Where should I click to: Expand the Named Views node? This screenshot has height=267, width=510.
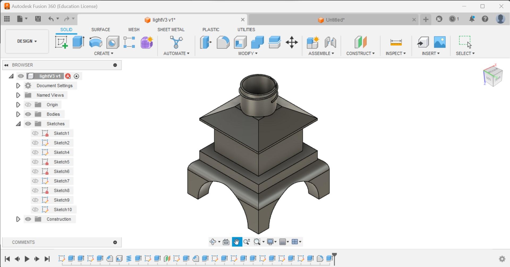[x=18, y=95]
